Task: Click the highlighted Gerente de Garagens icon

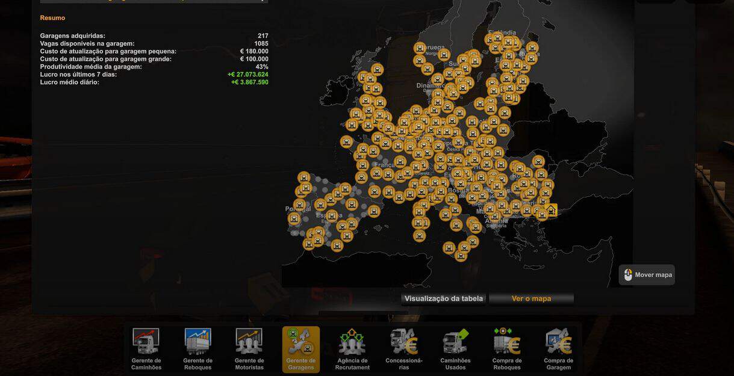Action: coord(301,348)
